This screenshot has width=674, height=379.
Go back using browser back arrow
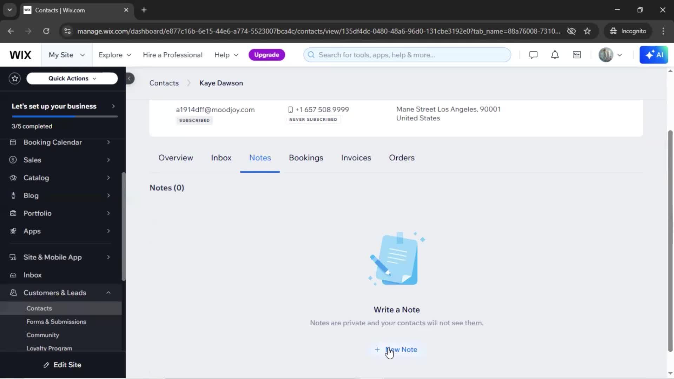point(11,31)
